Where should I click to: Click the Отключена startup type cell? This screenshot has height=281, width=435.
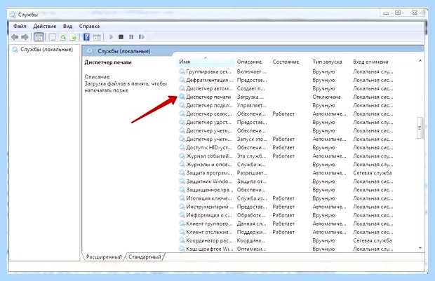[326, 97]
